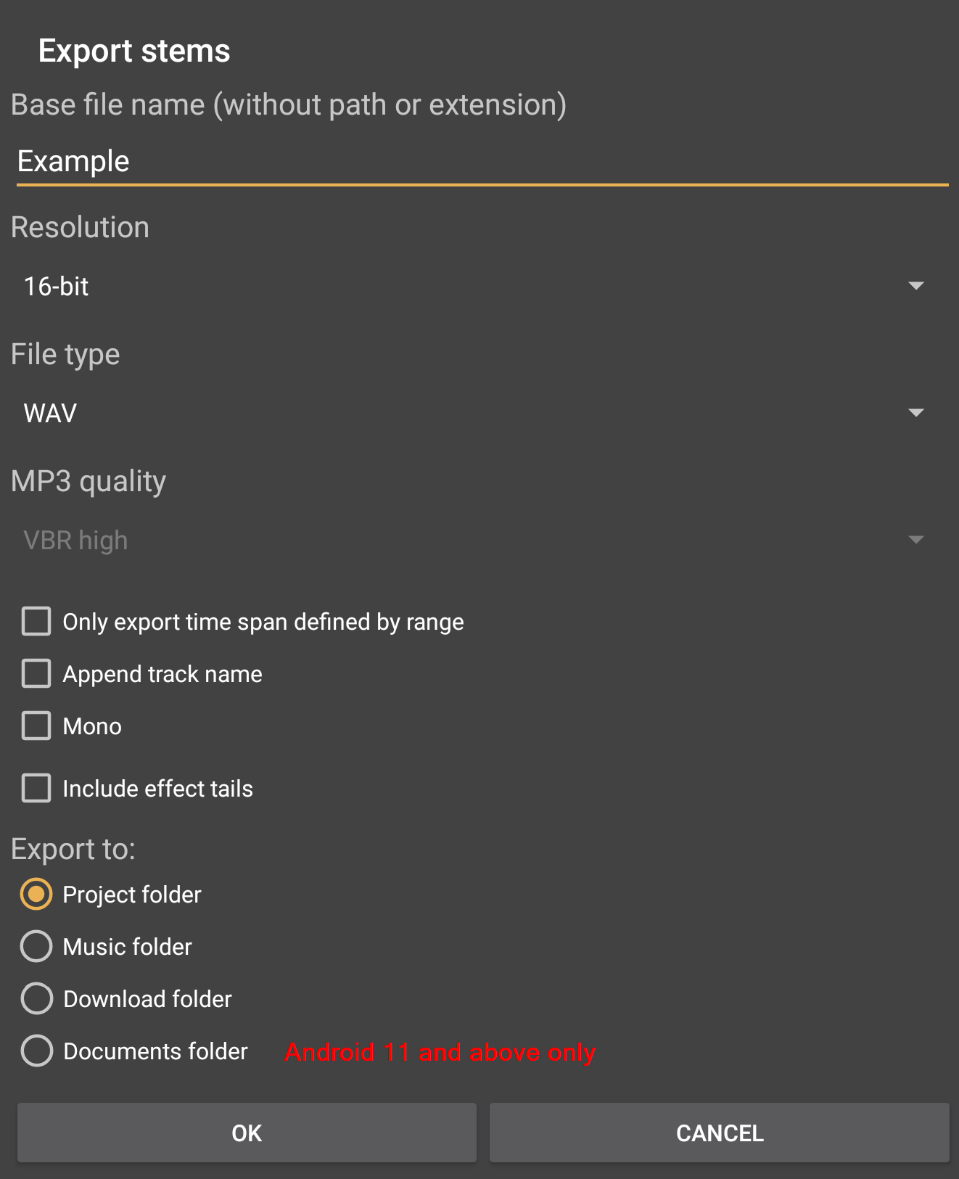Choose Music folder as export destination

[36, 947]
